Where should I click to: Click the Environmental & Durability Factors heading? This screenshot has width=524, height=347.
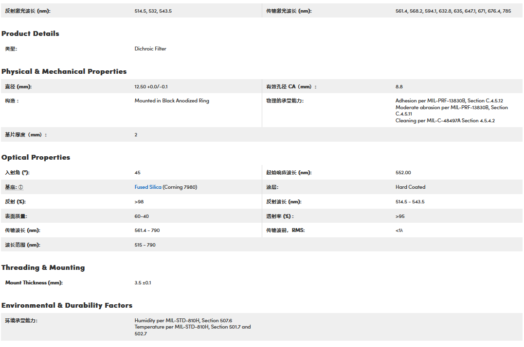click(x=67, y=305)
